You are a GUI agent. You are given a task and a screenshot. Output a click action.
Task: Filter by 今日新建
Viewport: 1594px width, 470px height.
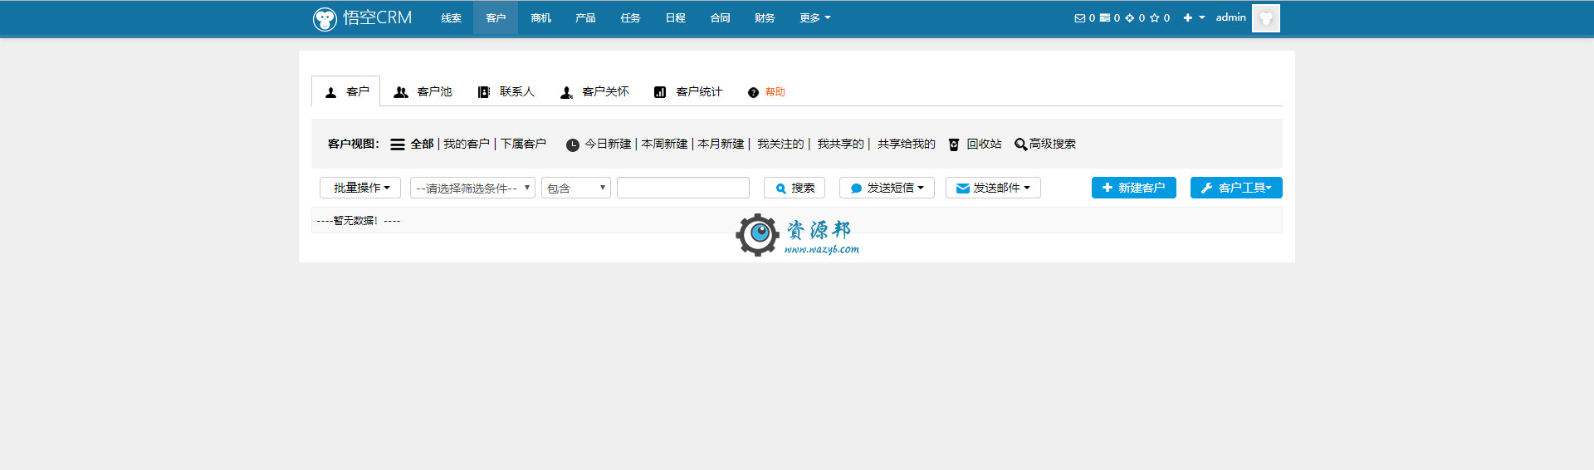click(608, 144)
